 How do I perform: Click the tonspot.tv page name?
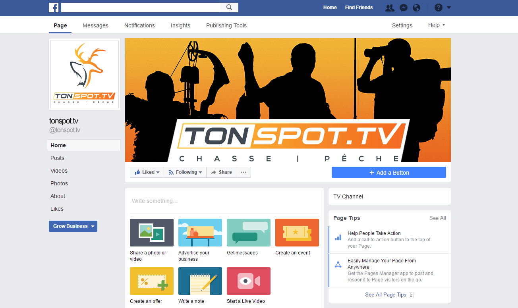point(64,121)
